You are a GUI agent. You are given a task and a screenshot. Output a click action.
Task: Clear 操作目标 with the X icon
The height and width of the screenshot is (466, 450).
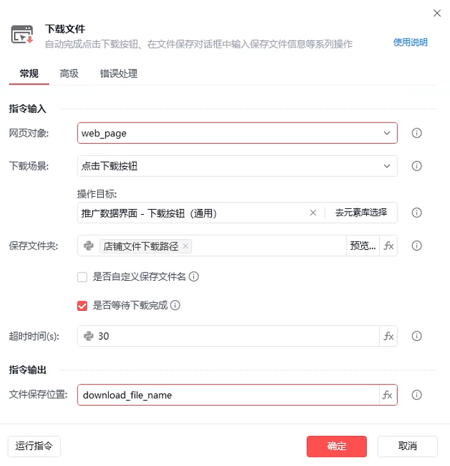point(313,213)
